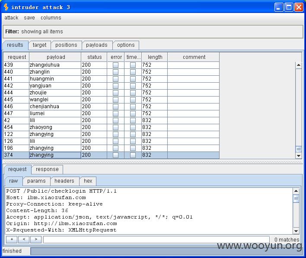
Task: Click request viewer scroll down arrow
Action: point(296,231)
